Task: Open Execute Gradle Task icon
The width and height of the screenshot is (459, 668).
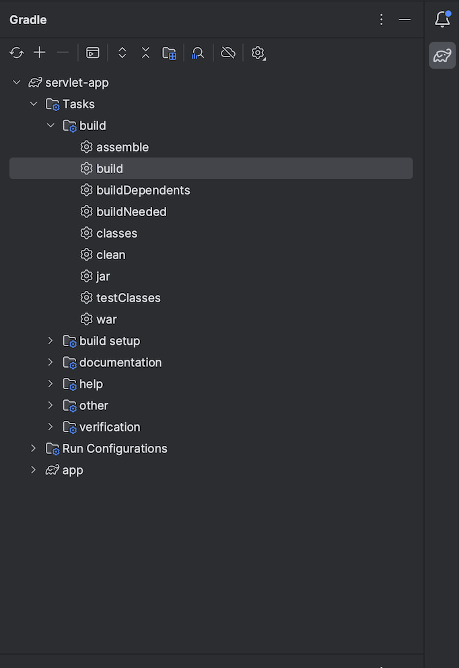Action: (93, 53)
